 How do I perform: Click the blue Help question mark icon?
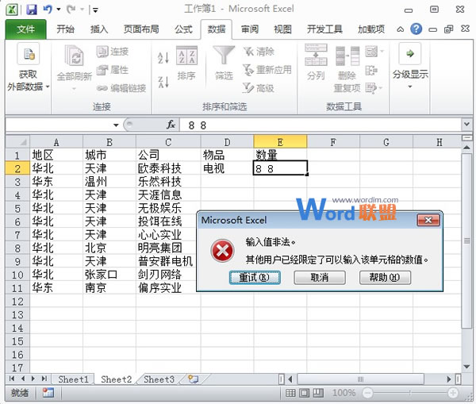pyautogui.click(x=416, y=29)
